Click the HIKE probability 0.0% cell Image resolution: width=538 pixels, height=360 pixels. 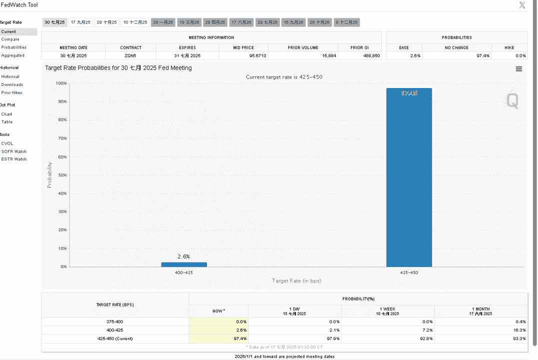pyautogui.click(x=509, y=55)
